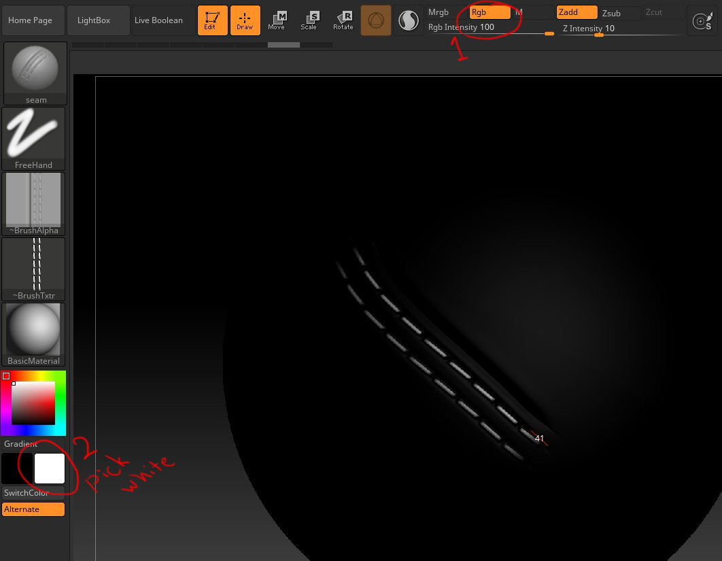
Task: Enable the M material mode
Action: 533,12
